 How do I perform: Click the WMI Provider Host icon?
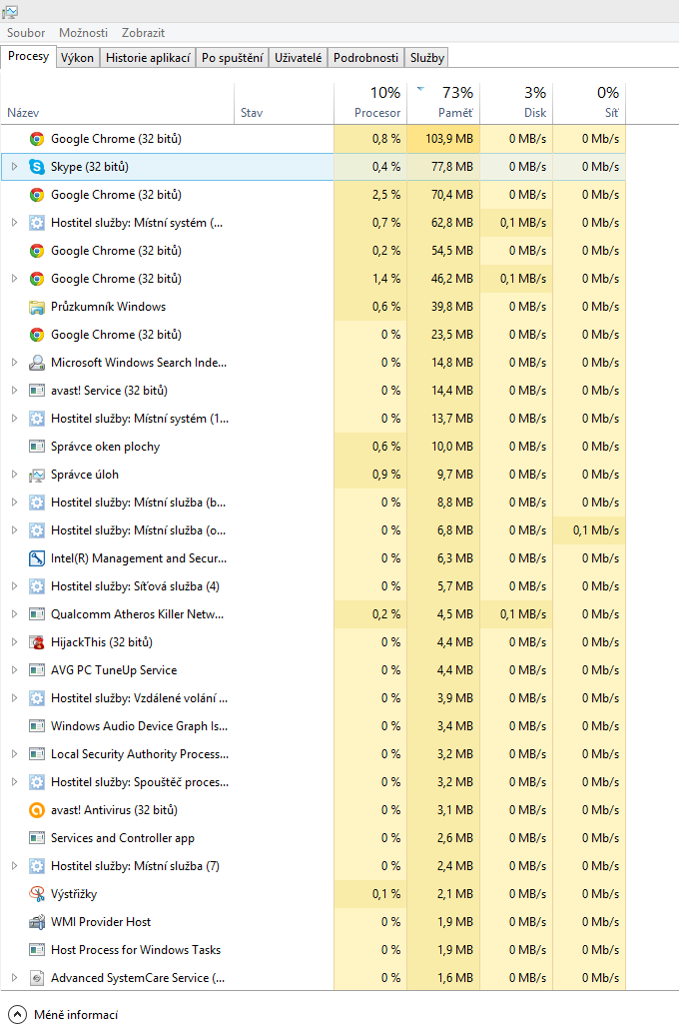point(37,922)
